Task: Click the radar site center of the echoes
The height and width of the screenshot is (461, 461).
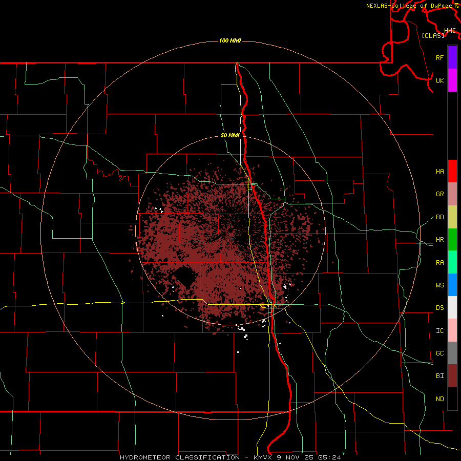Action: click(x=230, y=230)
